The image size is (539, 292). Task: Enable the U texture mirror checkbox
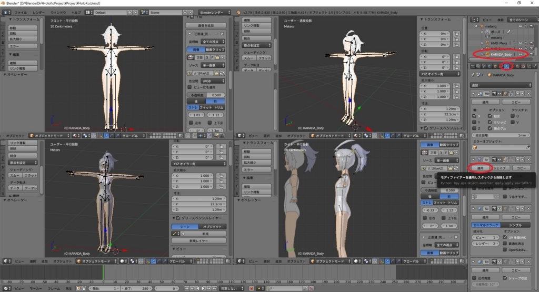[513, 116]
